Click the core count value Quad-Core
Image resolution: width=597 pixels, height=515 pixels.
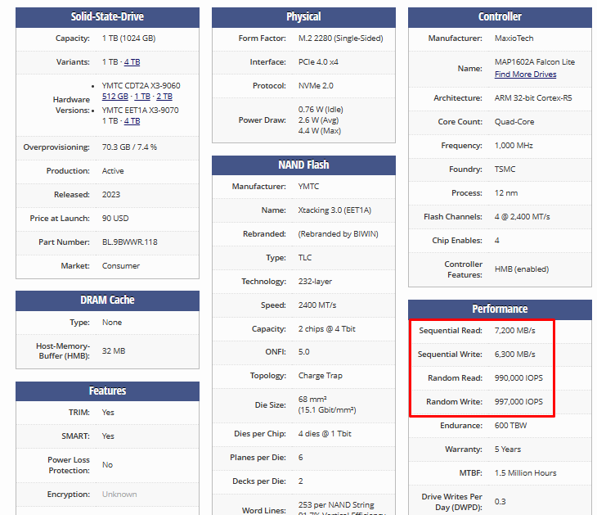(x=514, y=122)
